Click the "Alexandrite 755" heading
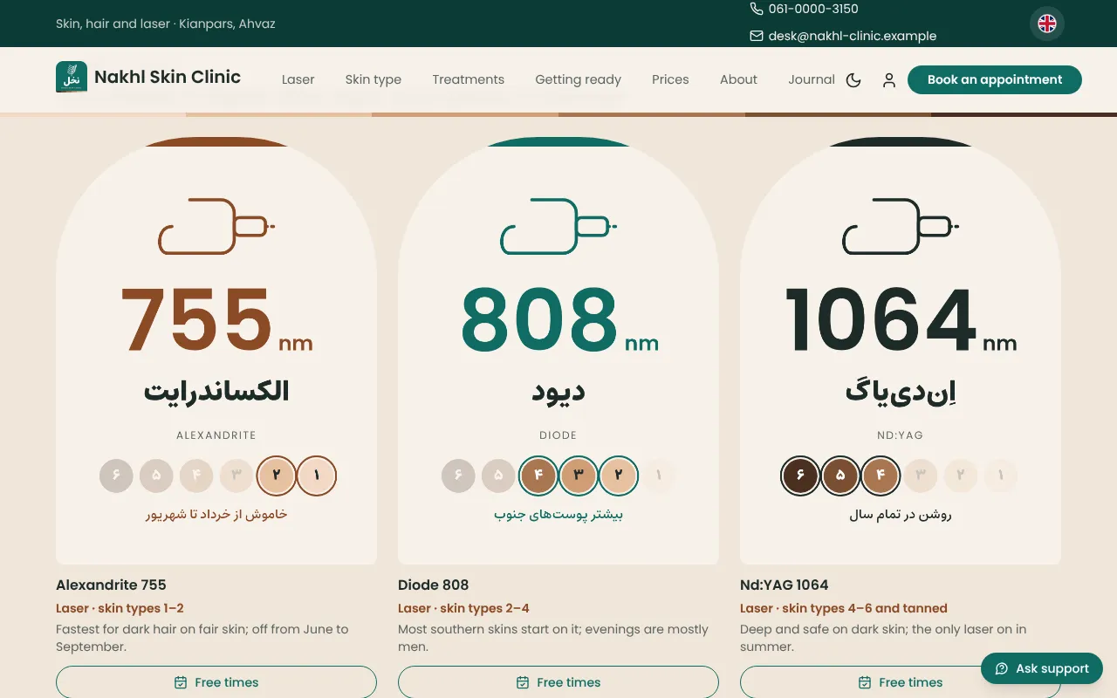The image size is (1117, 698). [111, 585]
